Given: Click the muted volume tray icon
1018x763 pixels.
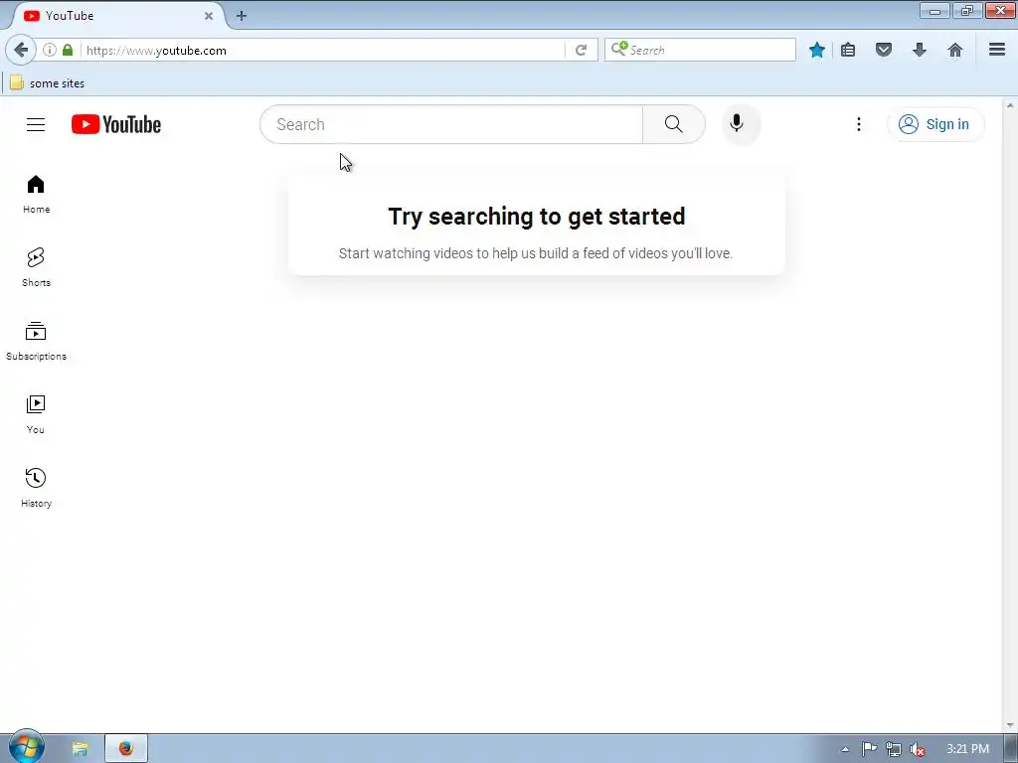Looking at the screenshot, I should (917, 749).
